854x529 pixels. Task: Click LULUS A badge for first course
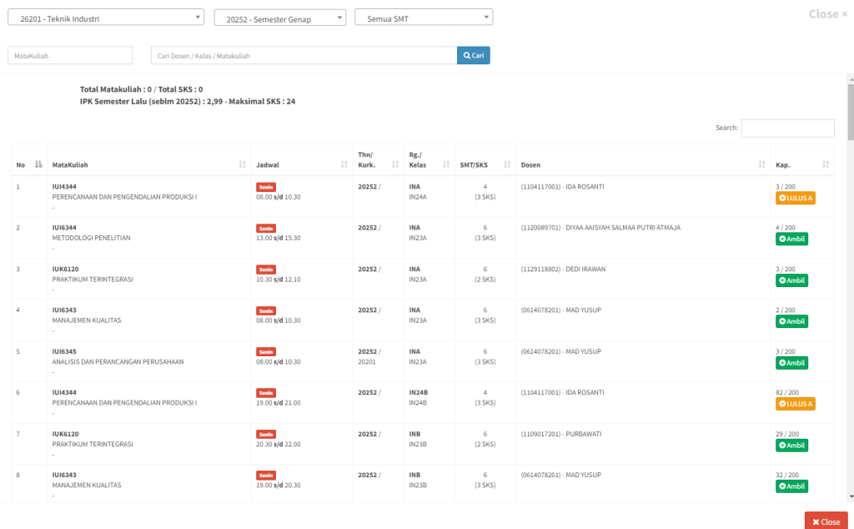click(795, 199)
